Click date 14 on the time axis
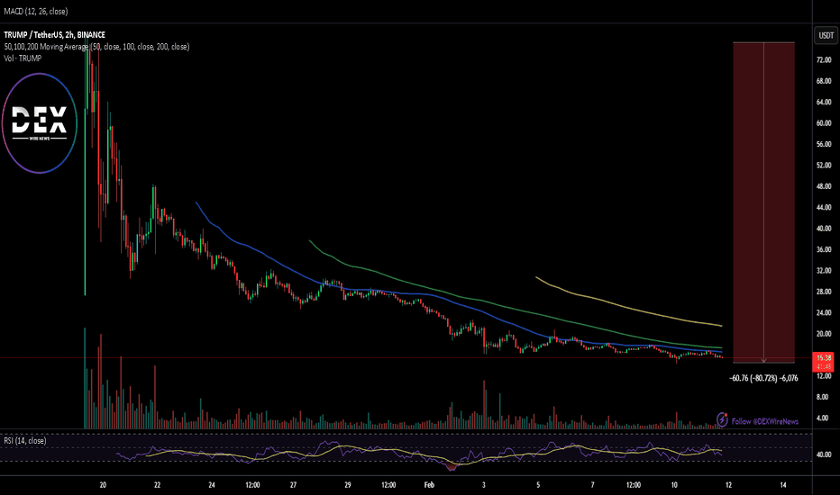The height and width of the screenshot is (495, 840). [782, 485]
